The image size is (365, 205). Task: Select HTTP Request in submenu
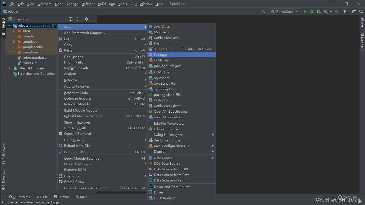[182, 198]
